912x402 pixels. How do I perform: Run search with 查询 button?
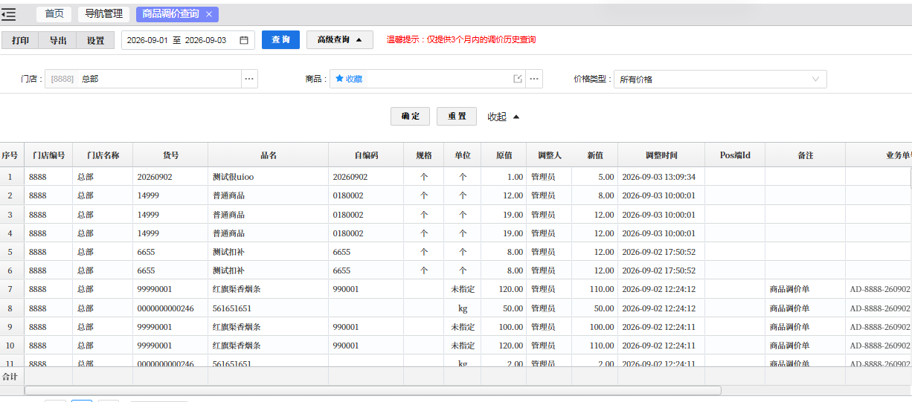280,40
